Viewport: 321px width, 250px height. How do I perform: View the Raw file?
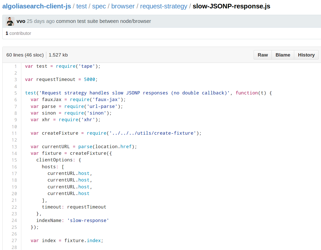click(x=263, y=55)
